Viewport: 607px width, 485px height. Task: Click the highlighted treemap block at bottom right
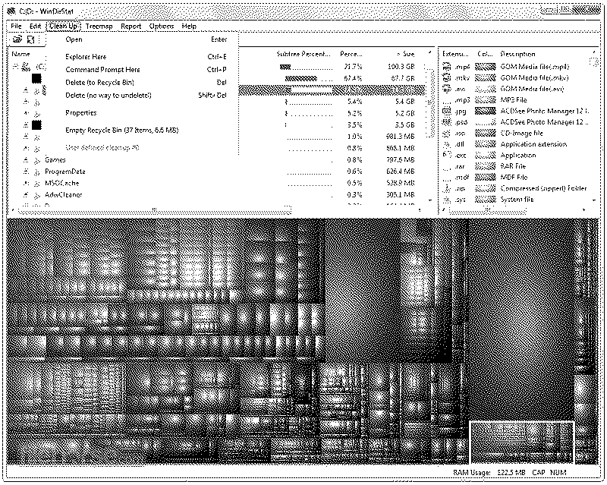pos(521,442)
